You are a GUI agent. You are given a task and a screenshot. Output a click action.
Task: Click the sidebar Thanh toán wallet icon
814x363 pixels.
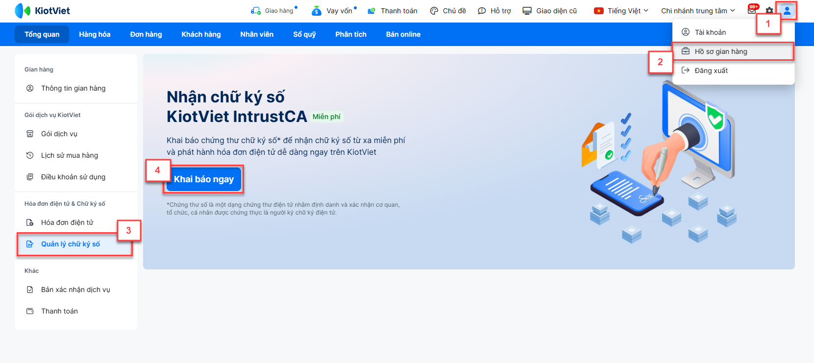pyautogui.click(x=30, y=311)
